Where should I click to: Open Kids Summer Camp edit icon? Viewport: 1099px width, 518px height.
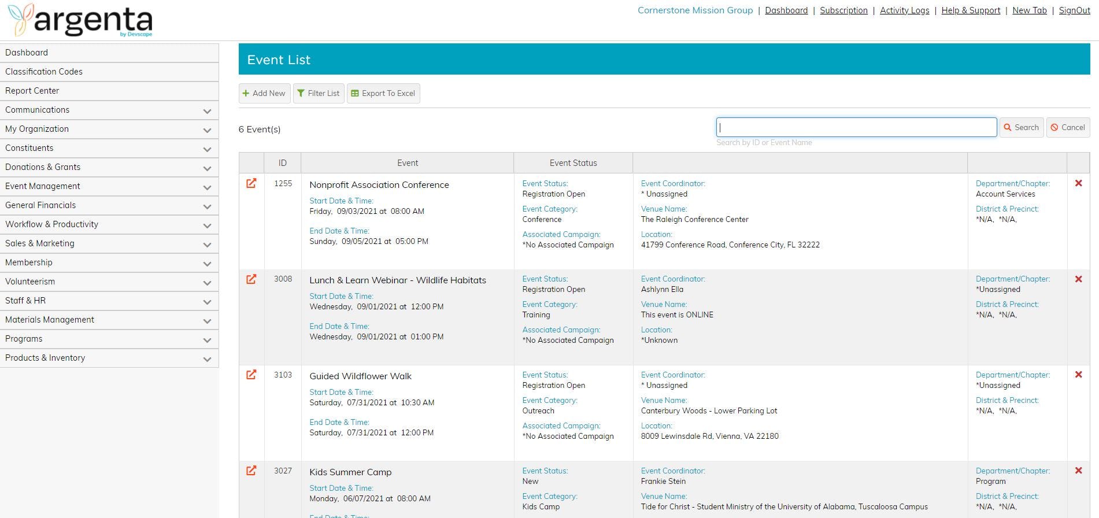[251, 471]
